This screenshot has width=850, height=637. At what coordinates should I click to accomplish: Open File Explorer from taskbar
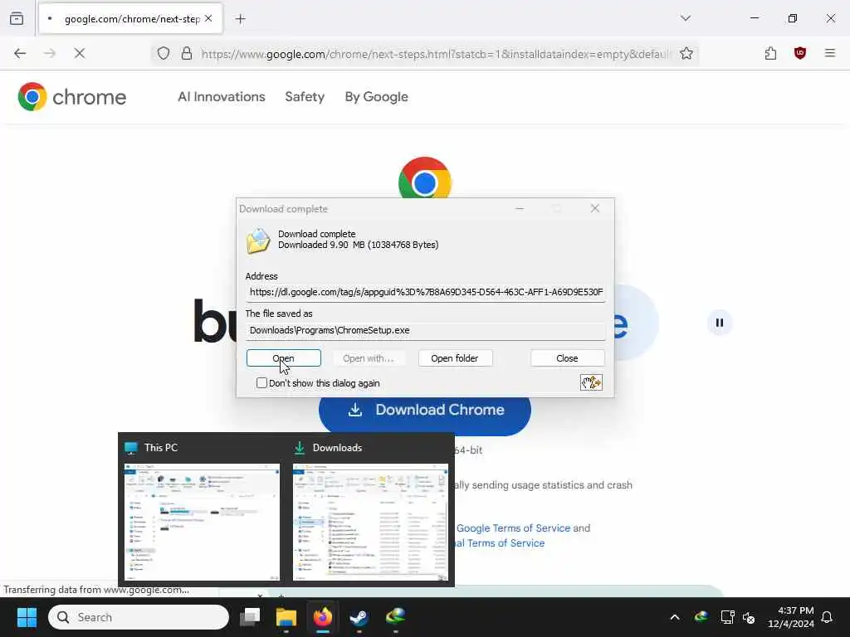(286, 617)
